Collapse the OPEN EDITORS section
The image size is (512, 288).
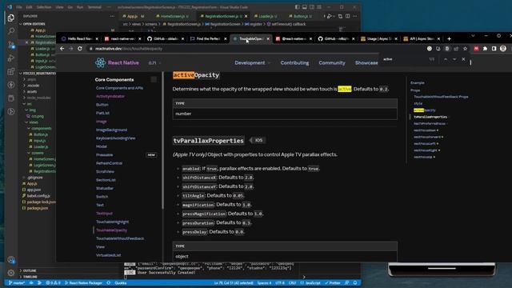(33, 24)
